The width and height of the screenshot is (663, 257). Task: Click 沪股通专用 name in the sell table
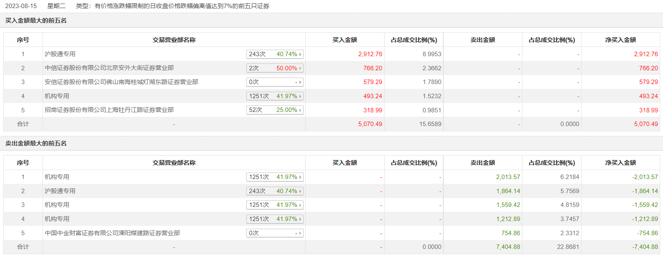(60, 191)
